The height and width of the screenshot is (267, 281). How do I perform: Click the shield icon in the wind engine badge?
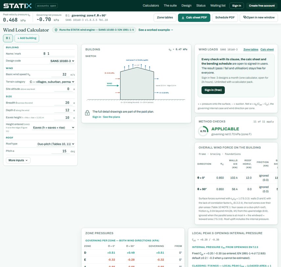tap(56, 30)
